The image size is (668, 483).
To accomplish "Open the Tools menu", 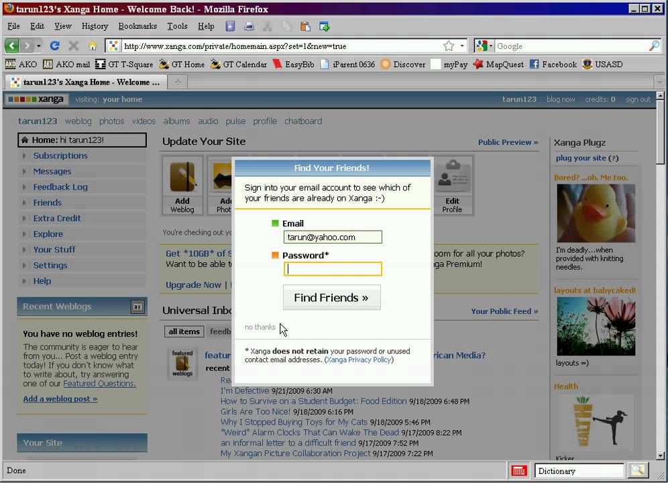I will pos(177,26).
